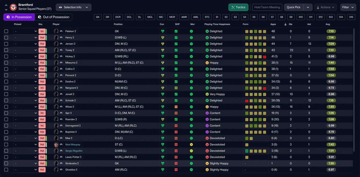Viewport: 360px width, 177px height.
Task: Select the In Possession tab
Action: [19, 17]
